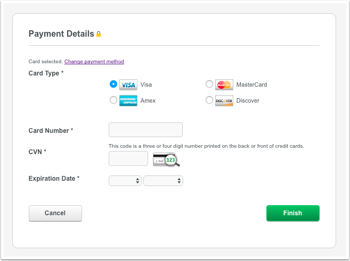
Task: Click the MasterCard logo icon
Action: tap(224, 85)
